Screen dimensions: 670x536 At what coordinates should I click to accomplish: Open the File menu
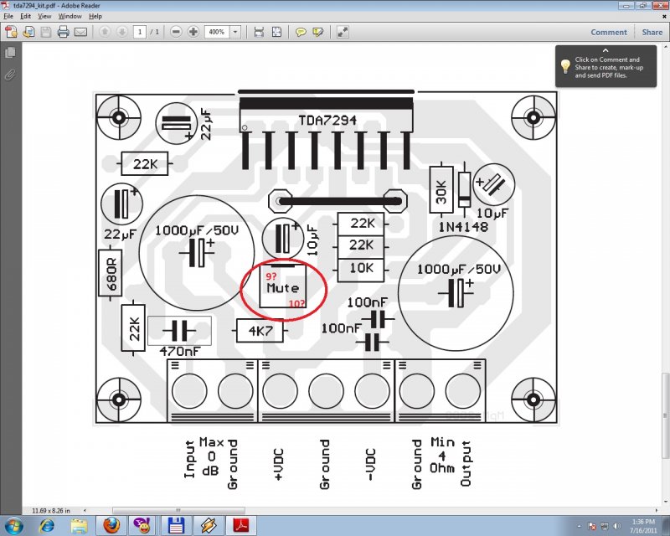8,16
